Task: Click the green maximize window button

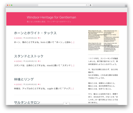Action: [x=12, y=5]
